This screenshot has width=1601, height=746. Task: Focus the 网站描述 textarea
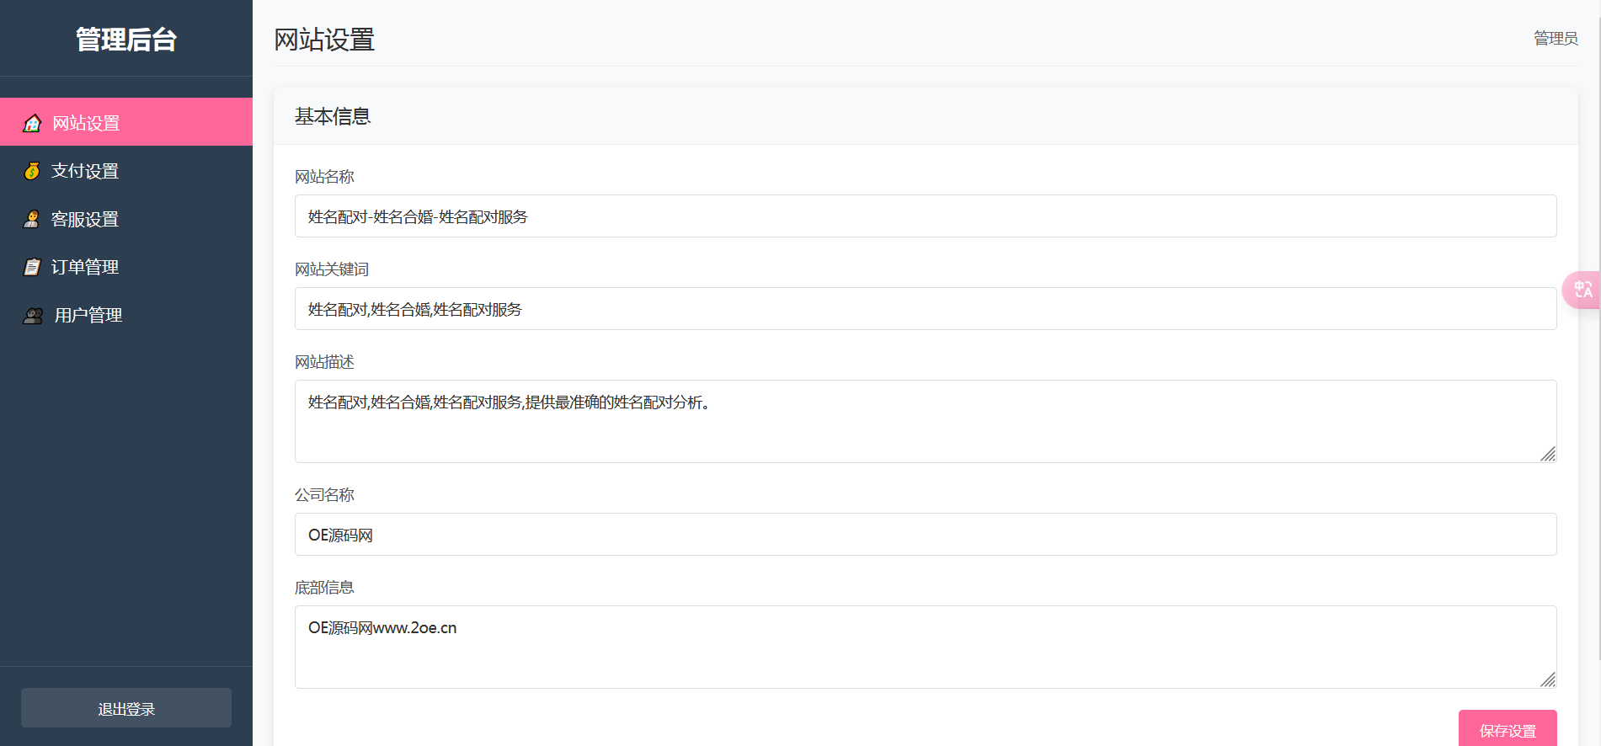point(925,421)
